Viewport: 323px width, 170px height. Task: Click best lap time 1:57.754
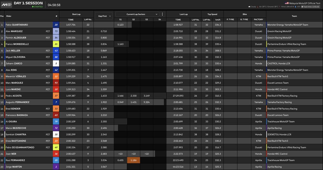coord(71,25)
